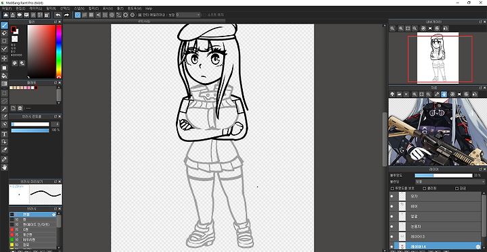Click down arrow of palette panel scrollbar

(x=59, y=103)
